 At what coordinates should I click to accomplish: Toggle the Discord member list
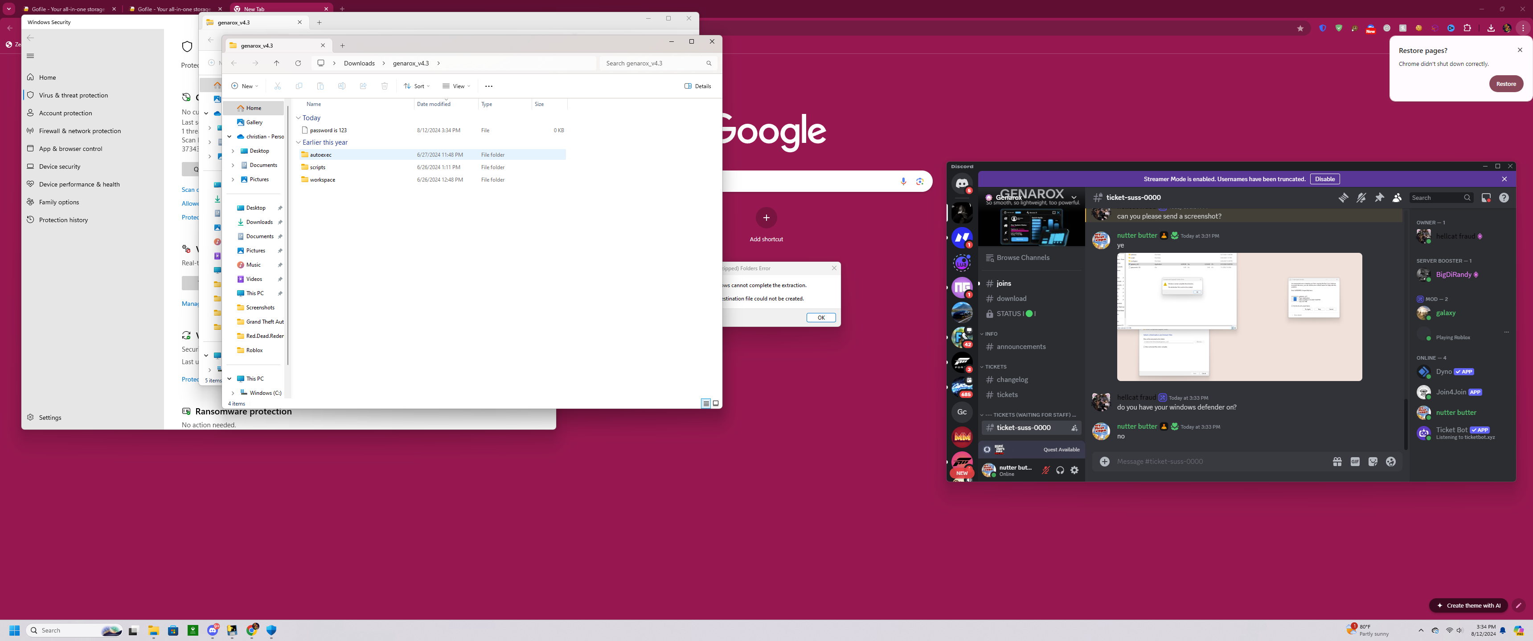[1397, 198]
